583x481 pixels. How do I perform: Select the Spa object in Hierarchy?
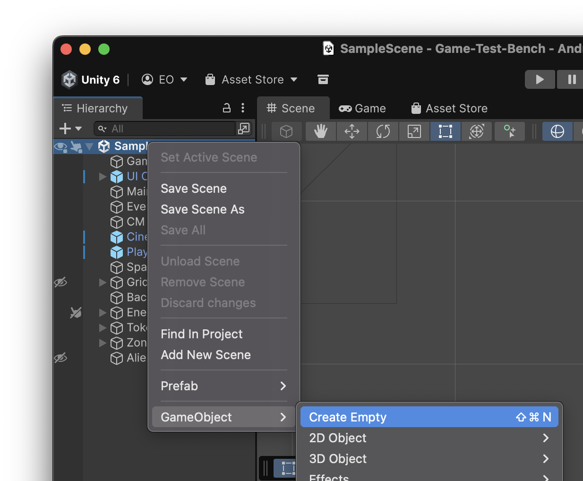tap(137, 267)
